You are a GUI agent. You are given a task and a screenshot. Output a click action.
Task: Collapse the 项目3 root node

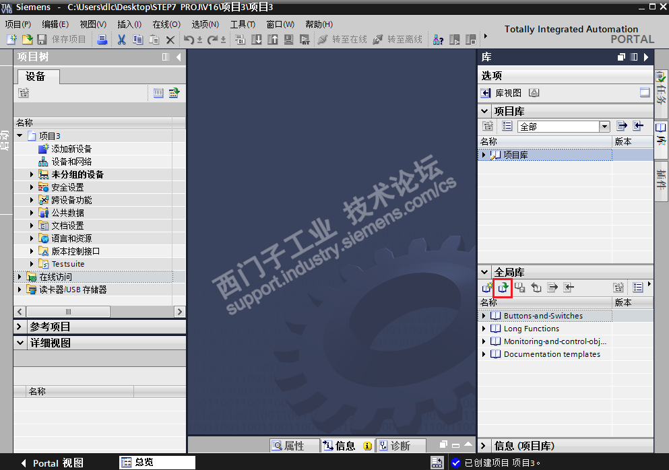[x=20, y=135]
